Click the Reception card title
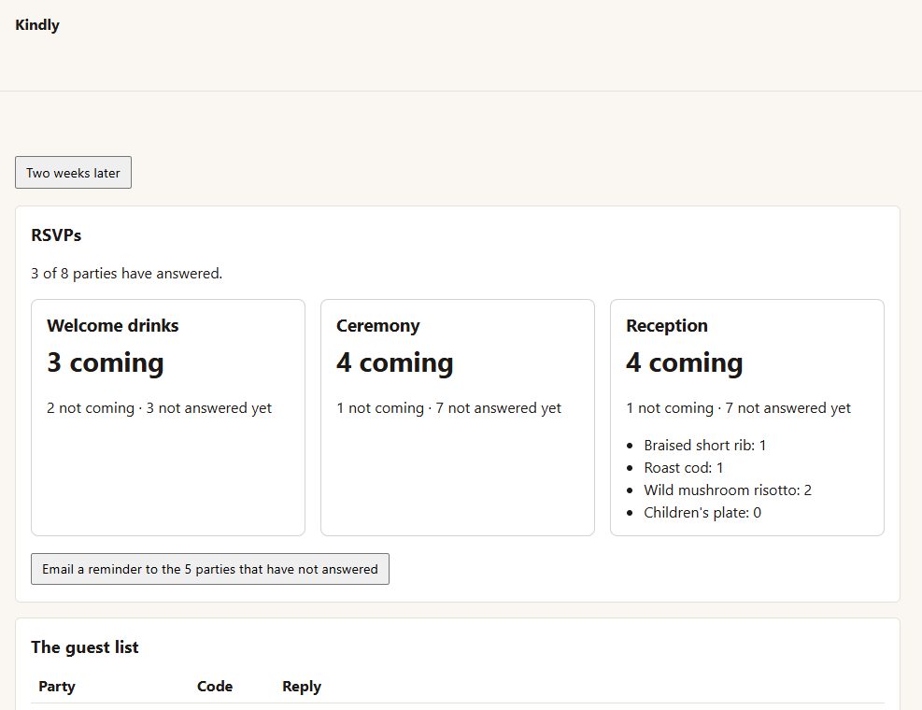The image size is (922, 710). (667, 325)
